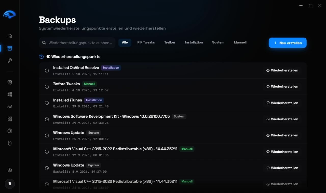This screenshot has width=326, height=193.
Task: Restore Windows Update from 25.9.2026
Action: tap(282, 135)
